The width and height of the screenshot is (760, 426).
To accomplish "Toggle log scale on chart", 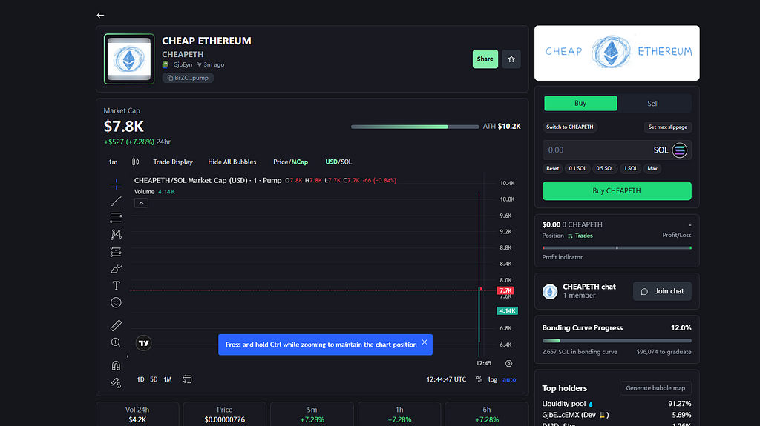I will point(493,379).
